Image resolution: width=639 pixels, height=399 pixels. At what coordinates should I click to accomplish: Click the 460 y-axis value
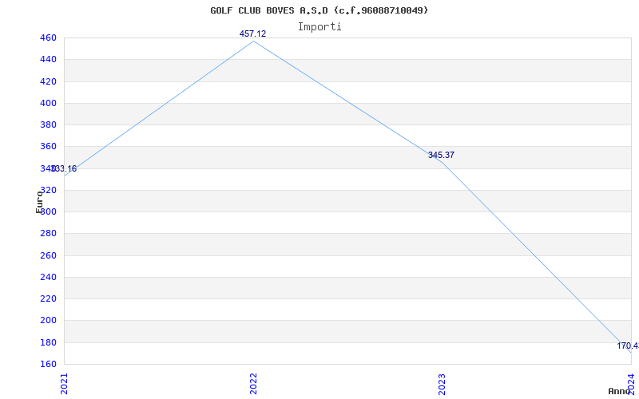[x=49, y=38]
